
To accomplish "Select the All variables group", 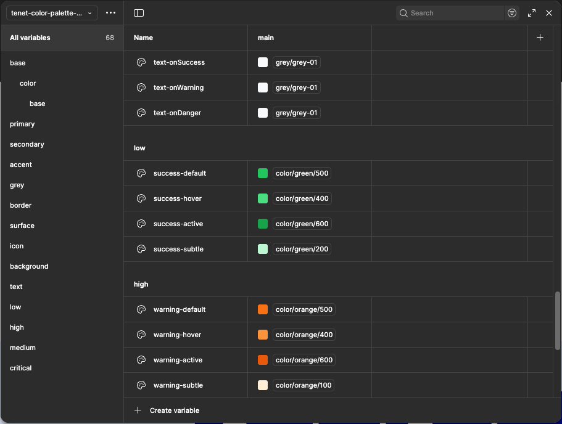I will 62,38.
